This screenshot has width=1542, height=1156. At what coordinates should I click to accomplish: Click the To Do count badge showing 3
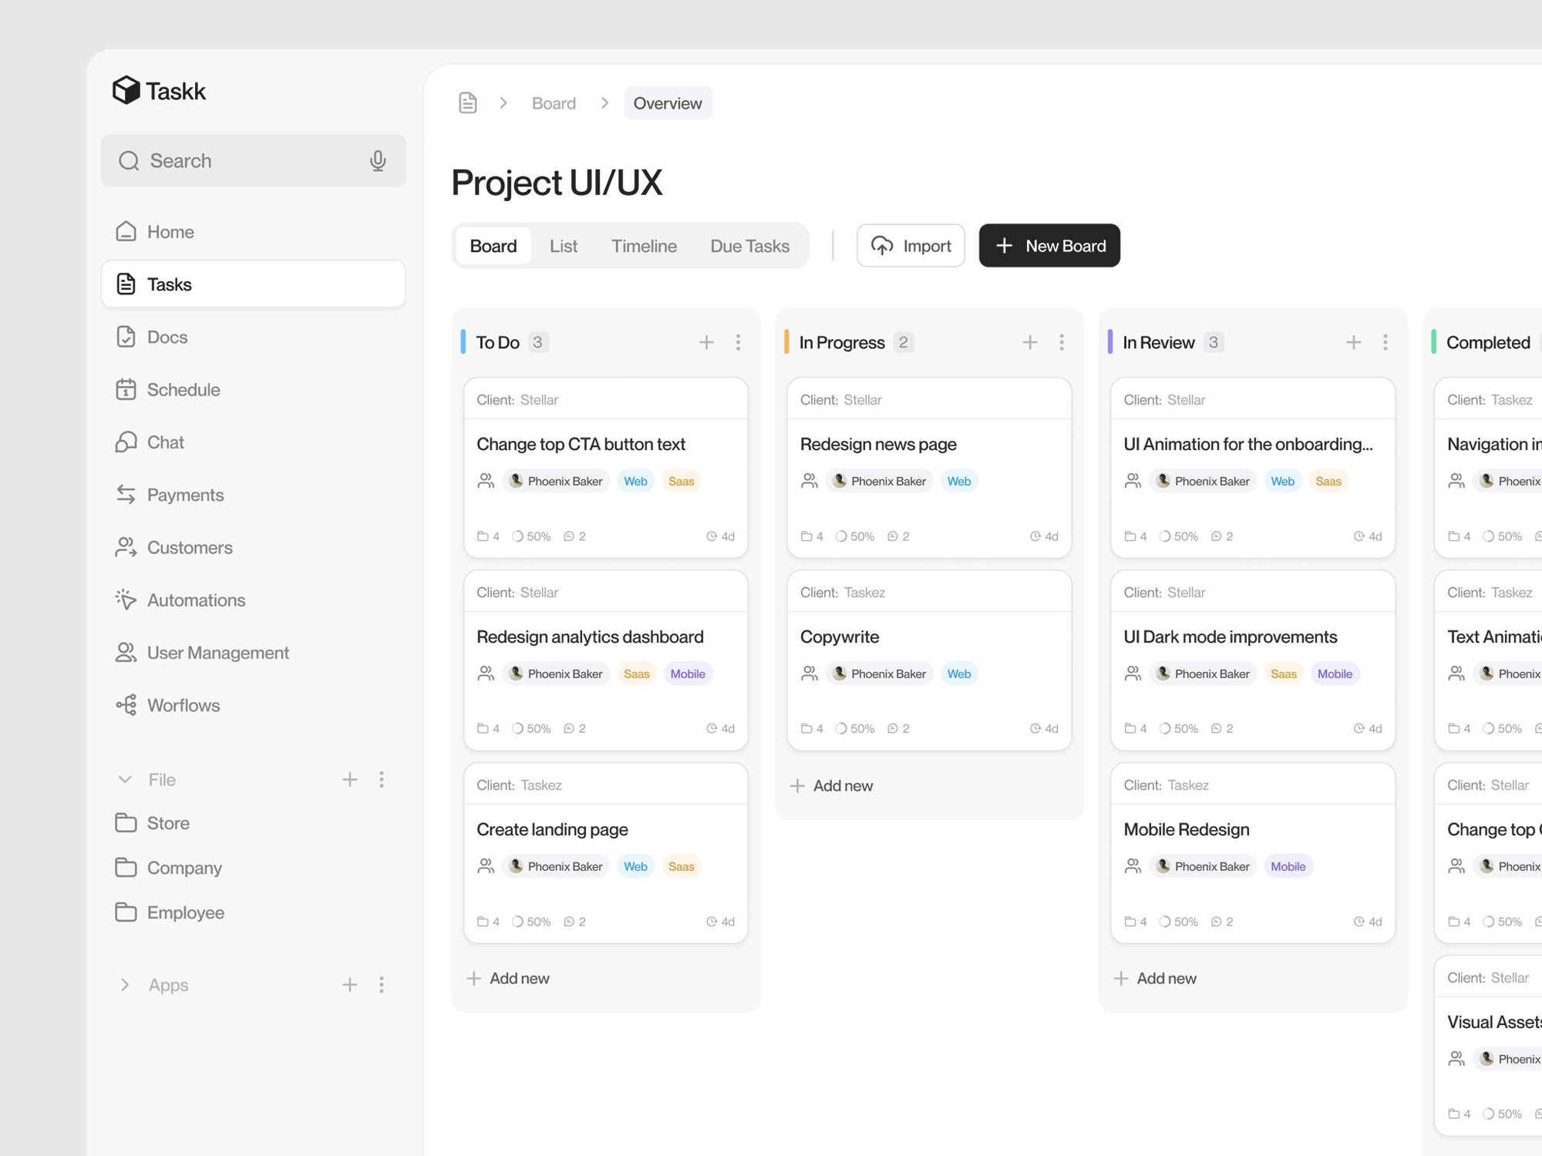click(x=538, y=342)
